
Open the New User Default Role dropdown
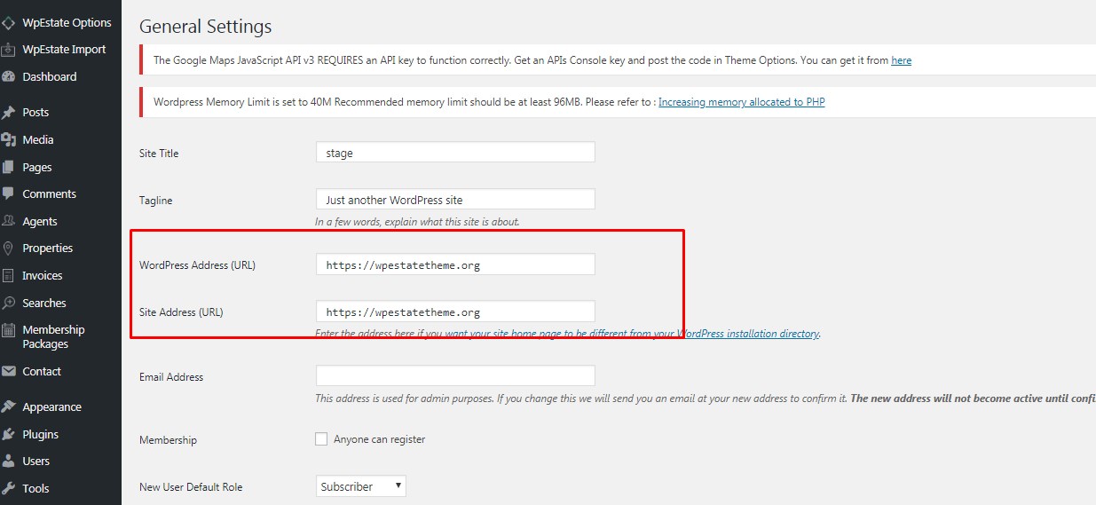tap(361, 486)
